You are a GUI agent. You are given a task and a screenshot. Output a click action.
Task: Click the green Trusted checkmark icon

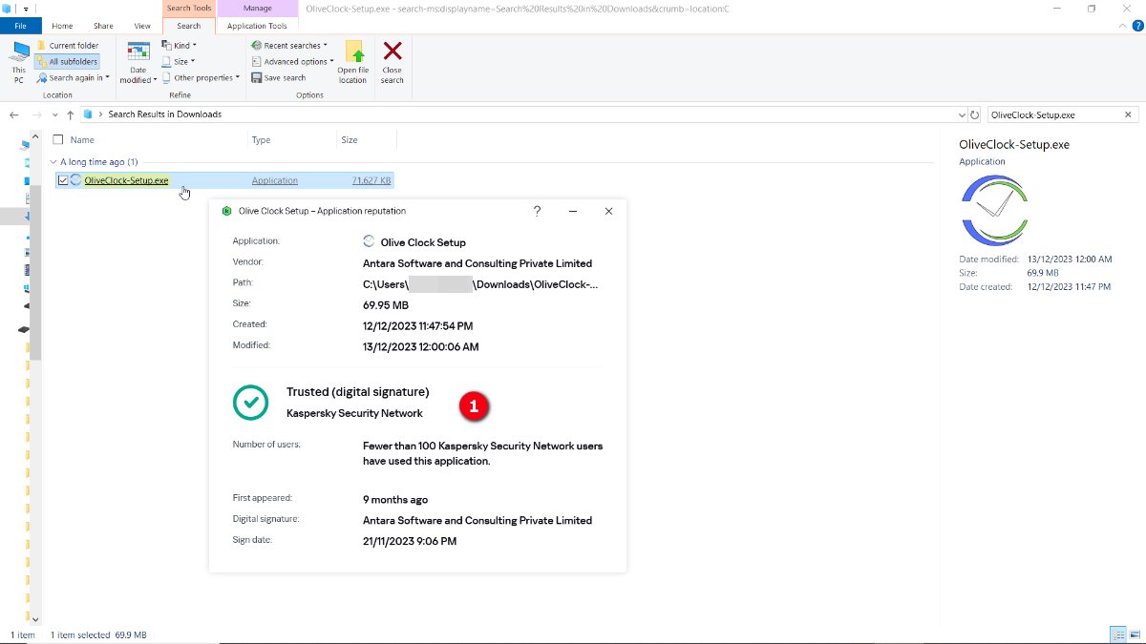[250, 403]
